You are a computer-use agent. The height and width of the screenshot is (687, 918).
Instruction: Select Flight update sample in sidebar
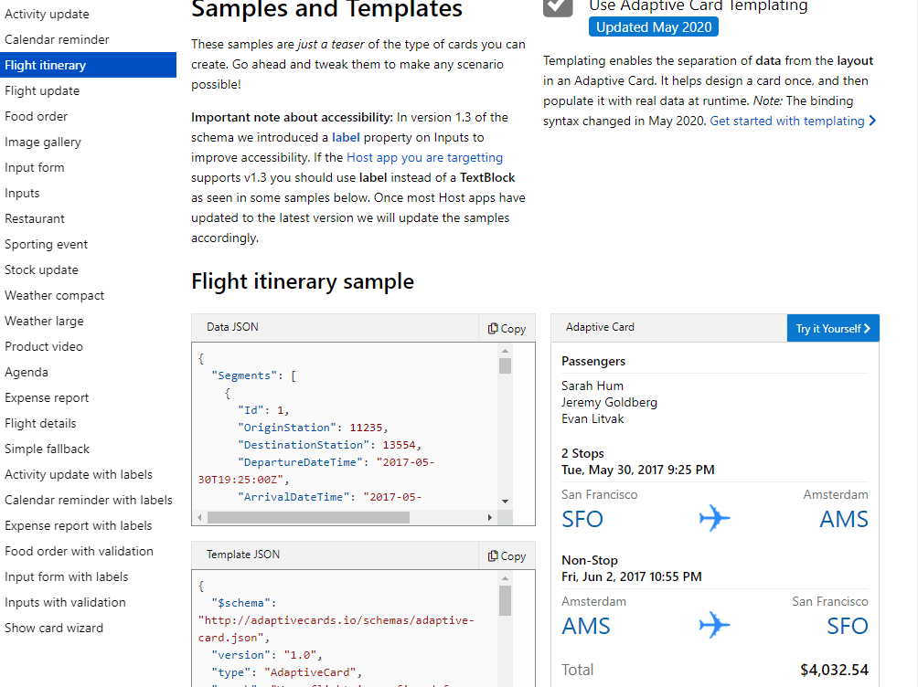coord(42,90)
